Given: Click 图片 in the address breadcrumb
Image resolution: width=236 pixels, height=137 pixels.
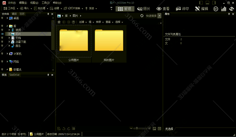Looking at the screenshot, I should (75, 16).
